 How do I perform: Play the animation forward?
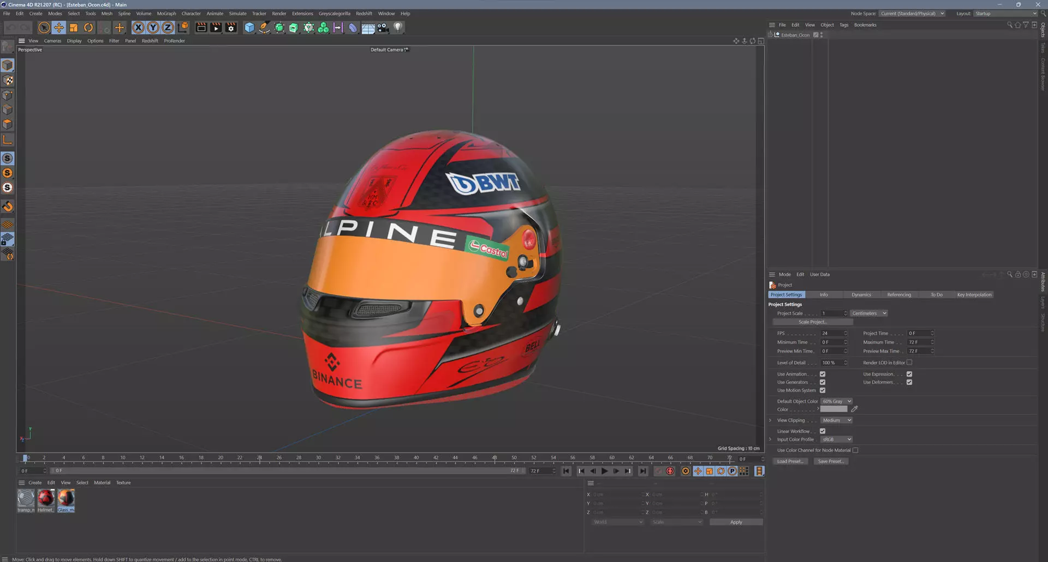point(604,471)
